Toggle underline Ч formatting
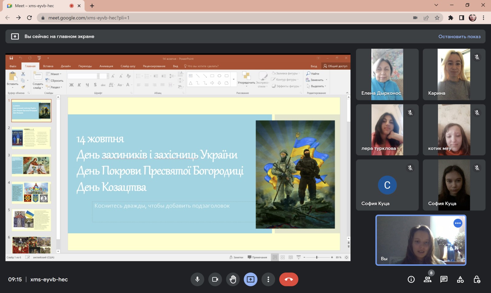 [x=87, y=85]
